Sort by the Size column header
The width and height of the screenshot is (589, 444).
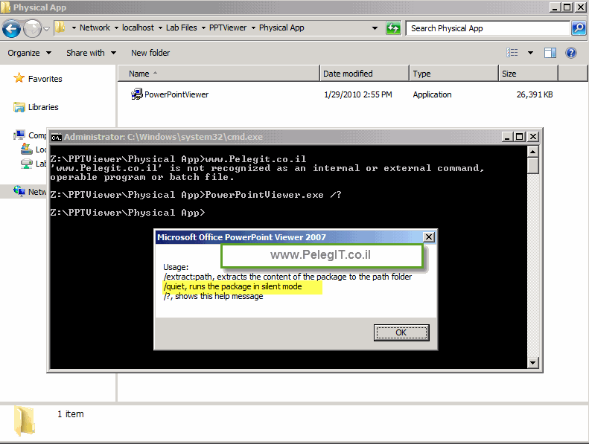pos(528,74)
